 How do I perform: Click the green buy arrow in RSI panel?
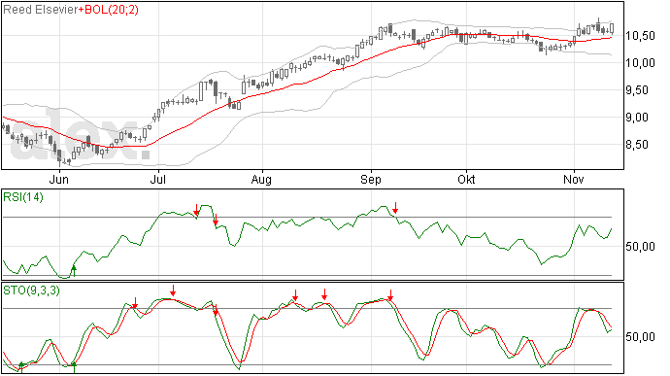74,271
